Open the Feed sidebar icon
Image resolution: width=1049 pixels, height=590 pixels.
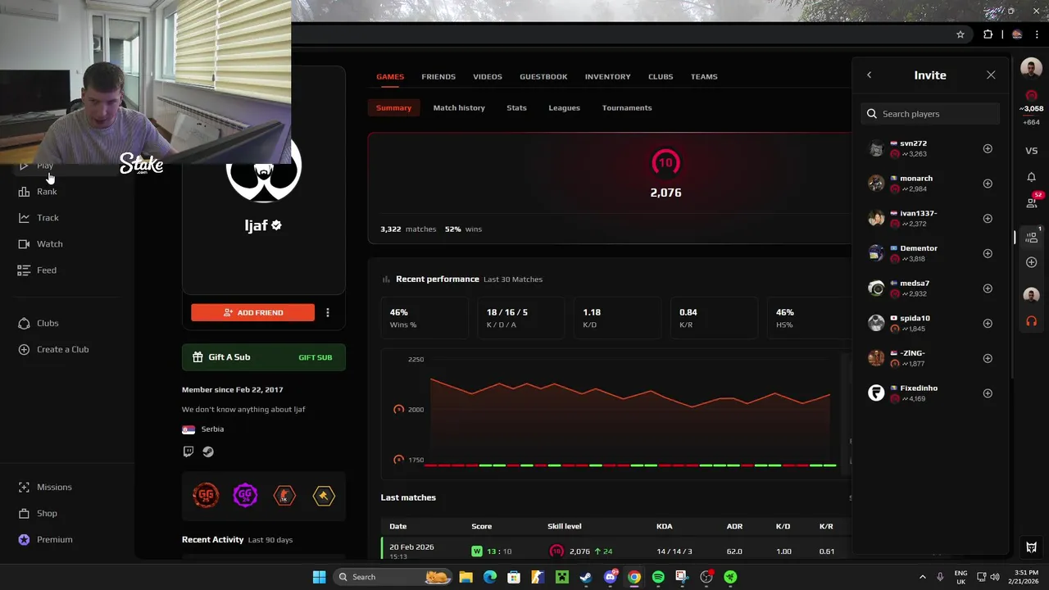(x=24, y=270)
